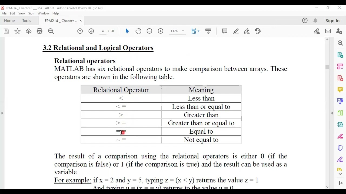Click heading "3.2 Relational and Logical Operators"
Viewport: 346px width, 194px height.
[x=98, y=48]
